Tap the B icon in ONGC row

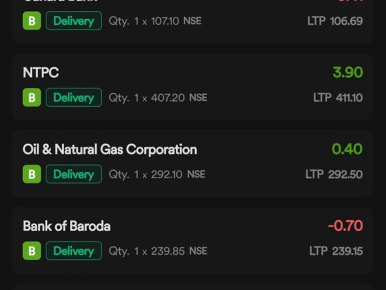(x=32, y=174)
